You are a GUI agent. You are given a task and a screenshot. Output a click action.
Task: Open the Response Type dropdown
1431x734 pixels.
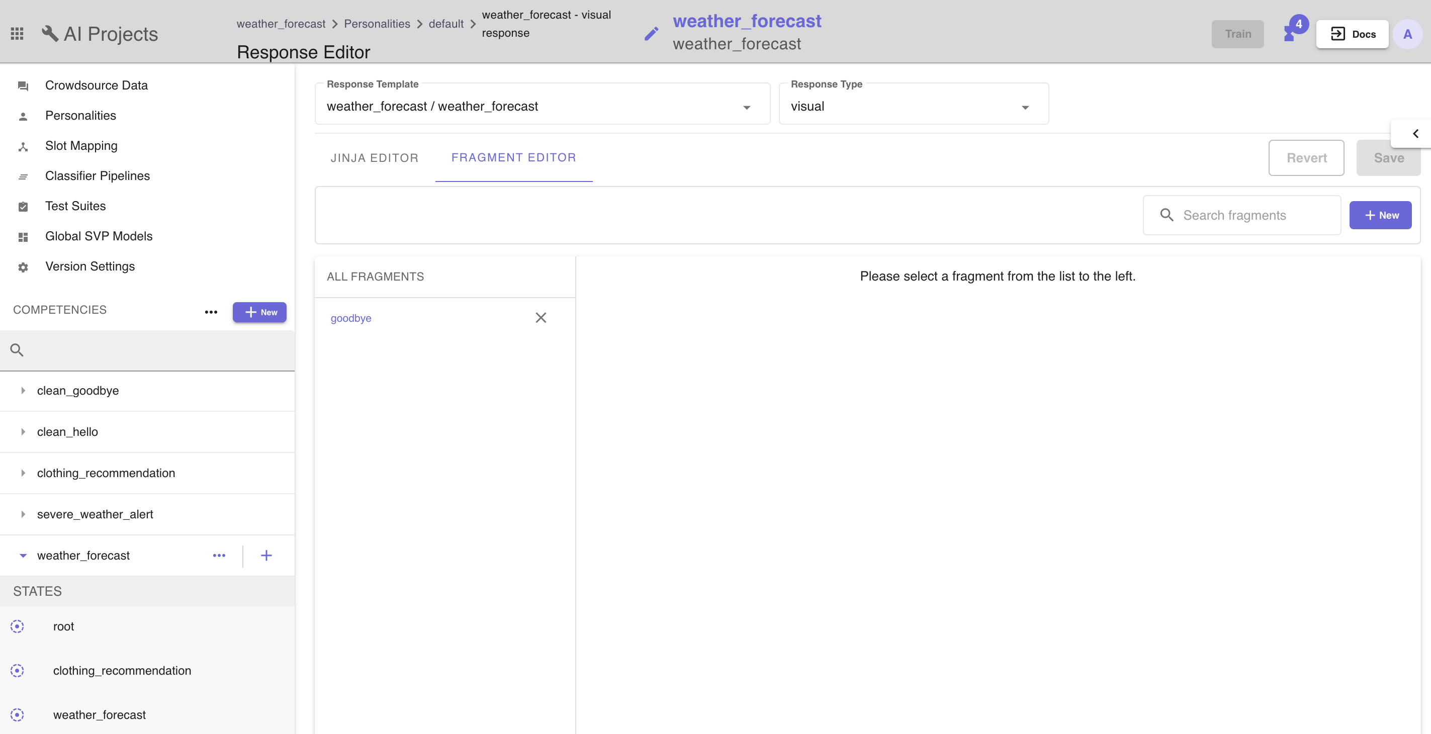[x=913, y=104]
